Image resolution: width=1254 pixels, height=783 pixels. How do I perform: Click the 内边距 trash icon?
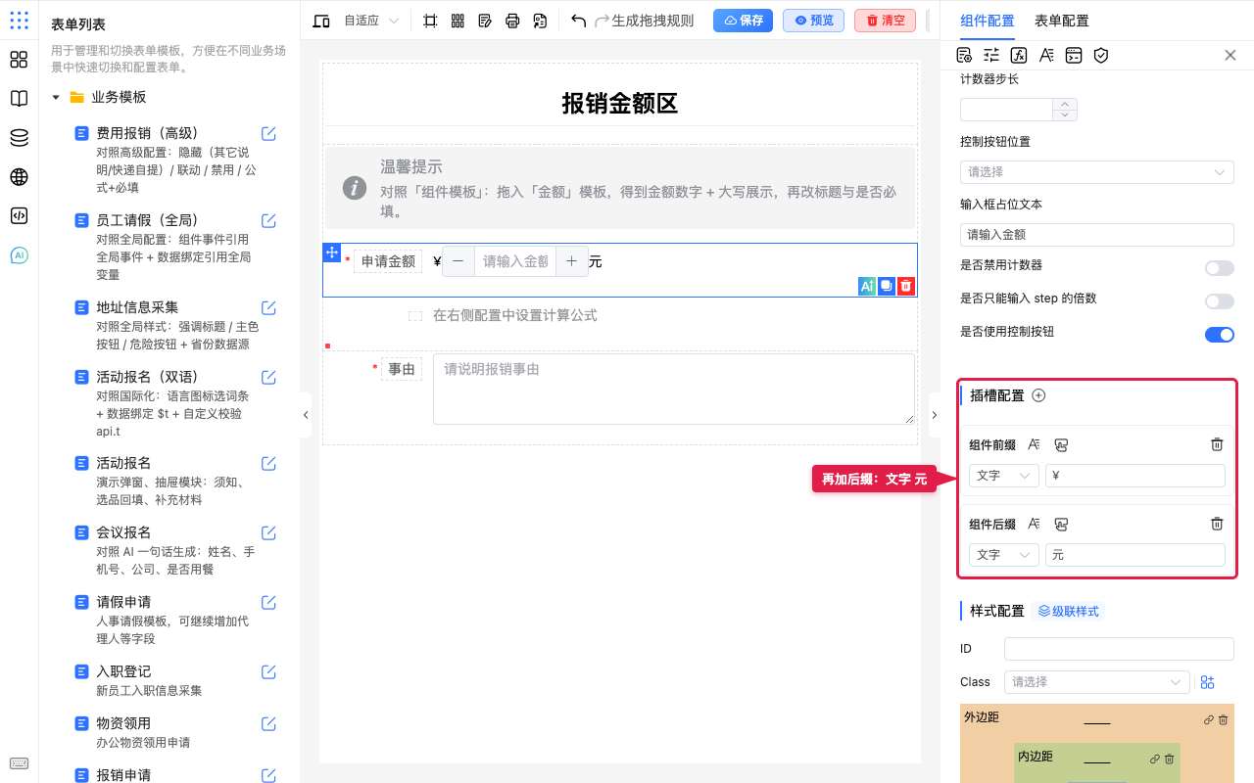click(x=1169, y=759)
